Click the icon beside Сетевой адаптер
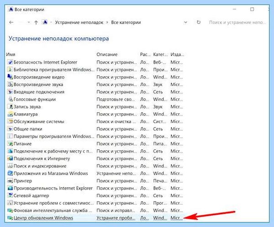This screenshot has width=274, height=227. (x=10, y=195)
